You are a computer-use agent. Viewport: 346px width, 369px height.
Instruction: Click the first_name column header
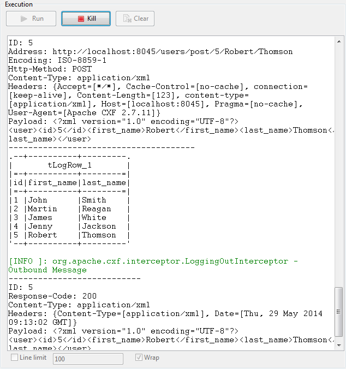[x=52, y=183]
